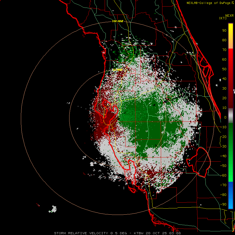Viewport: 235px width, 235px height.
Task: Click the Storm Relative Velocity caption at the bottom
Action: [x=117, y=233]
